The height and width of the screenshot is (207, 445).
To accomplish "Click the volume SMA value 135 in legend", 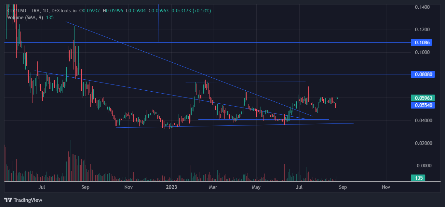I will 50,18.
